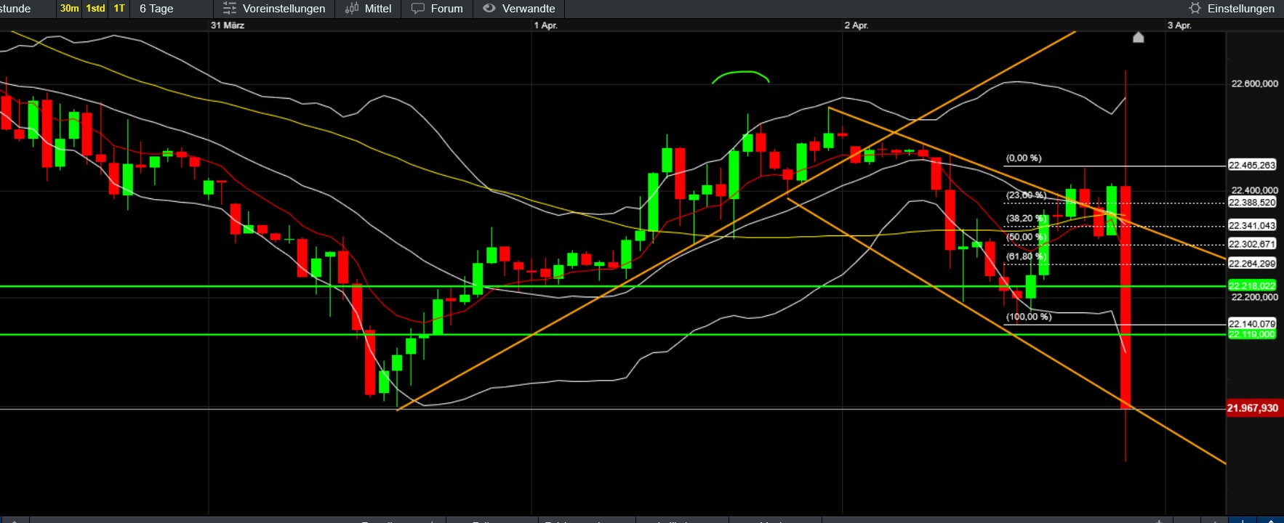Select Fibonacci level label (23,60 %)
The image size is (1284, 523).
tap(1026, 195)
